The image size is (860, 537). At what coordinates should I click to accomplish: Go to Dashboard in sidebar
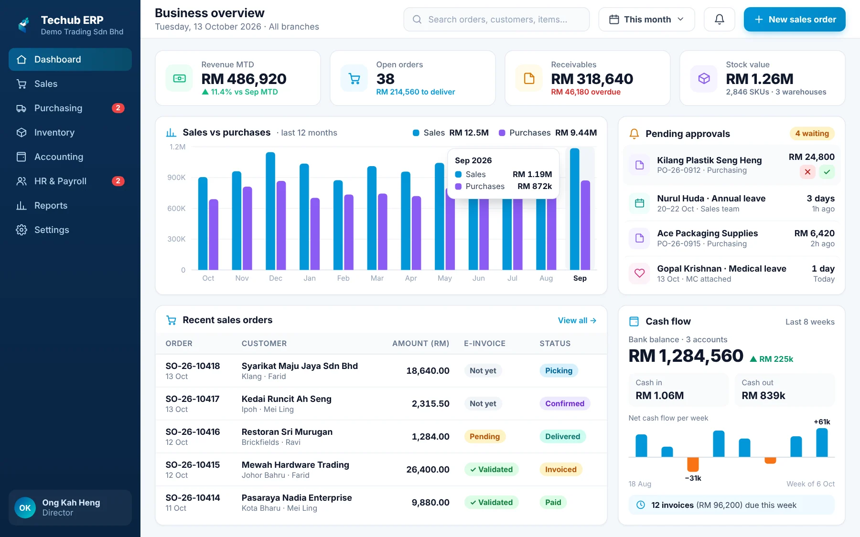coord(70,60)
